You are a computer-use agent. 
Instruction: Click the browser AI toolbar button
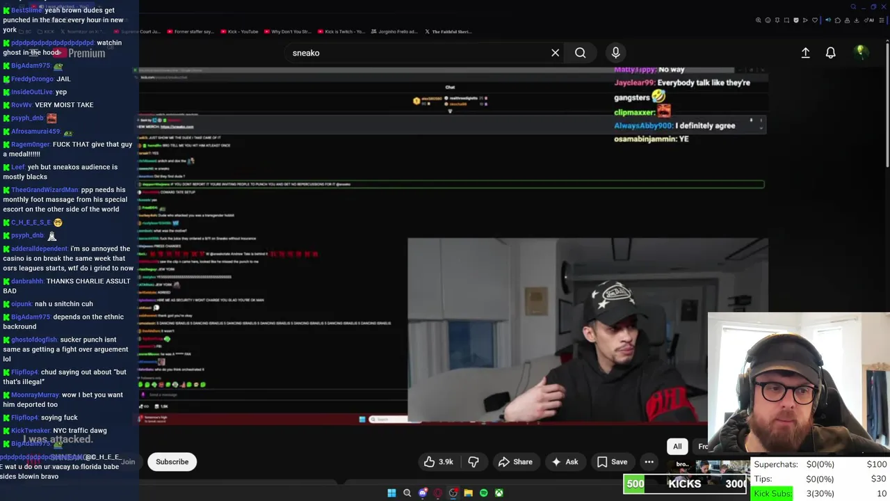(868, 20)
